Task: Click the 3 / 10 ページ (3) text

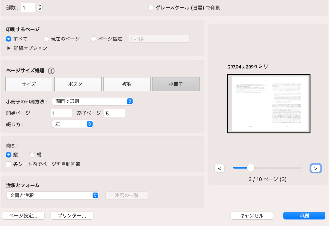Action: tap(267, 179)
